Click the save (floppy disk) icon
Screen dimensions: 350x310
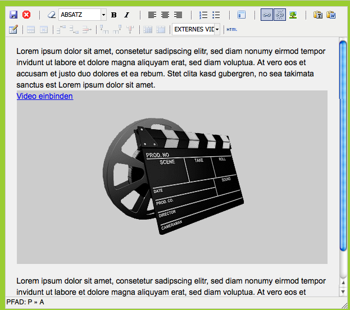14,15
